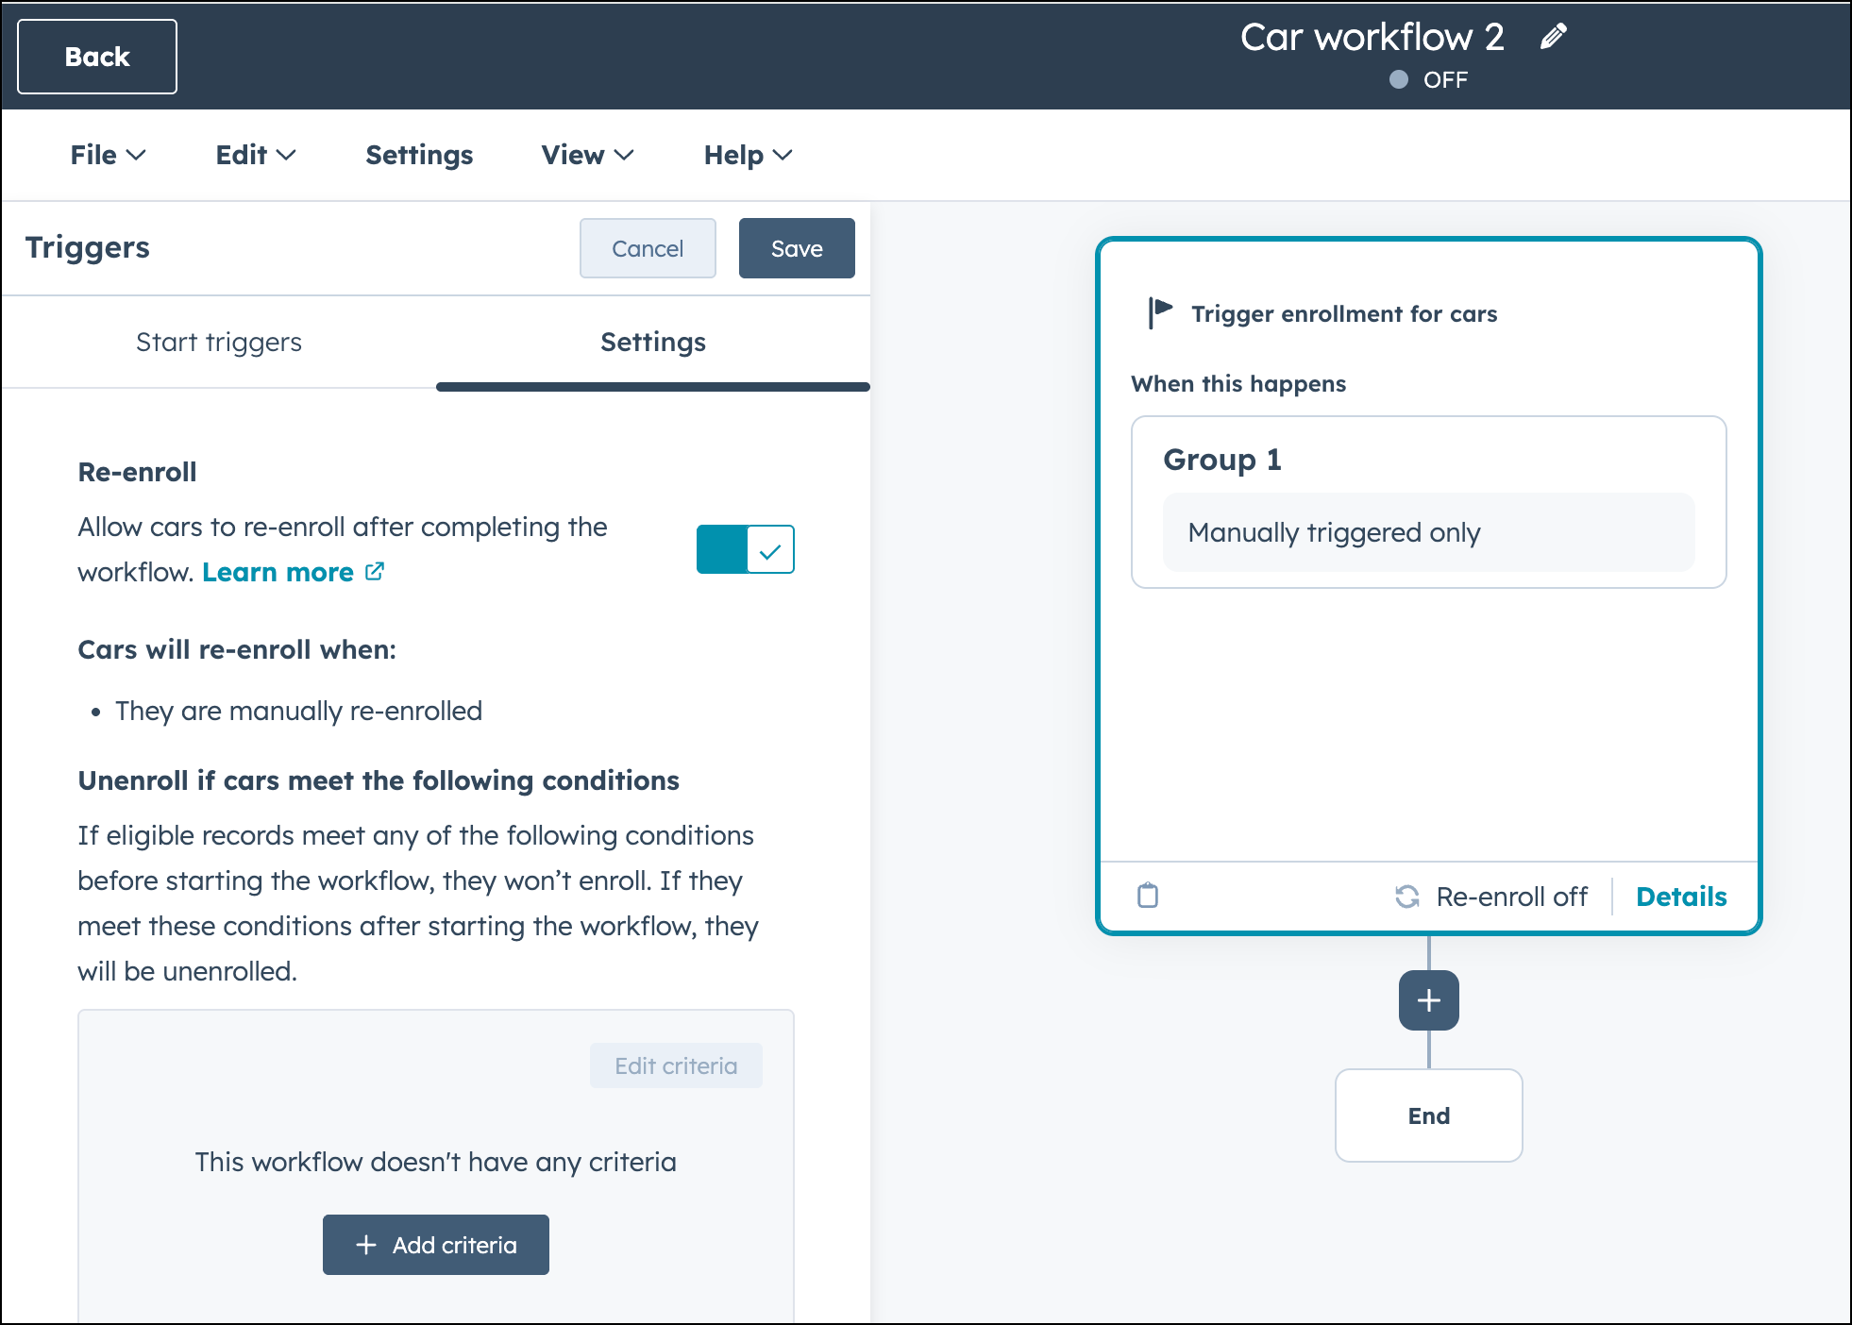Toggle the Re-enroll switch

pos(745,549)
